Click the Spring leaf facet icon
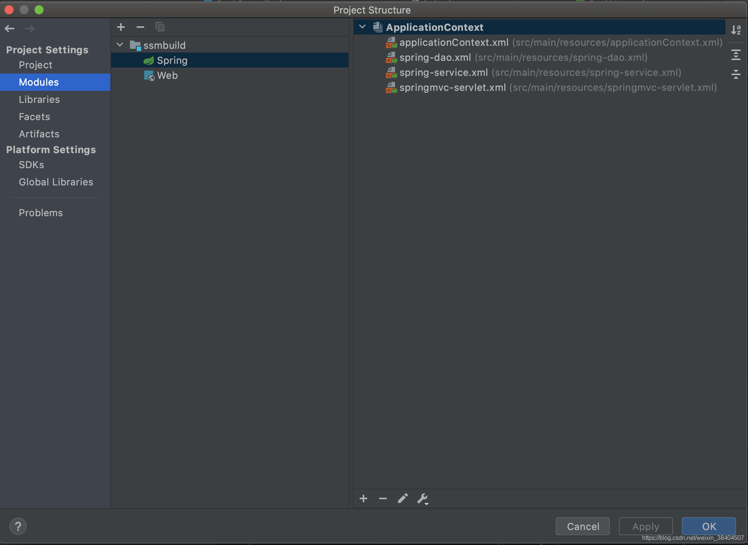This screenshot has height=545, width=748. coord(149,60)
